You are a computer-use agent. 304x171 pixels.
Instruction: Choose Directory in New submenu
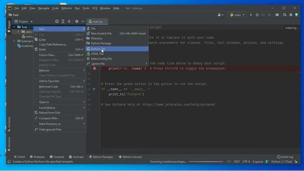coord(117,38)
